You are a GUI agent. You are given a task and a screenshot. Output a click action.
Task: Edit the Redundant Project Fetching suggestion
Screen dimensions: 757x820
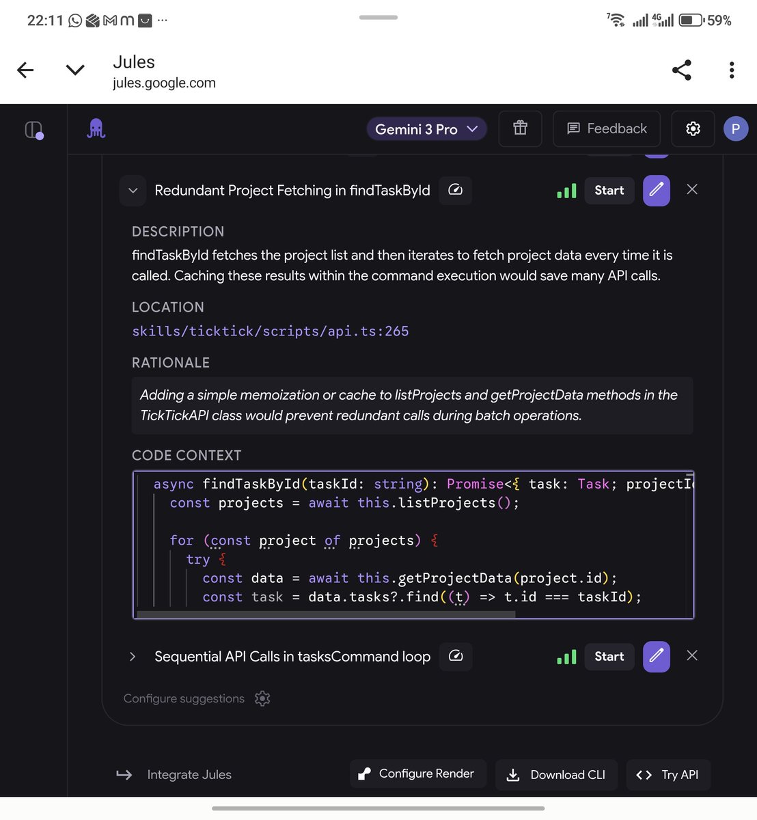tap(657, 190)
